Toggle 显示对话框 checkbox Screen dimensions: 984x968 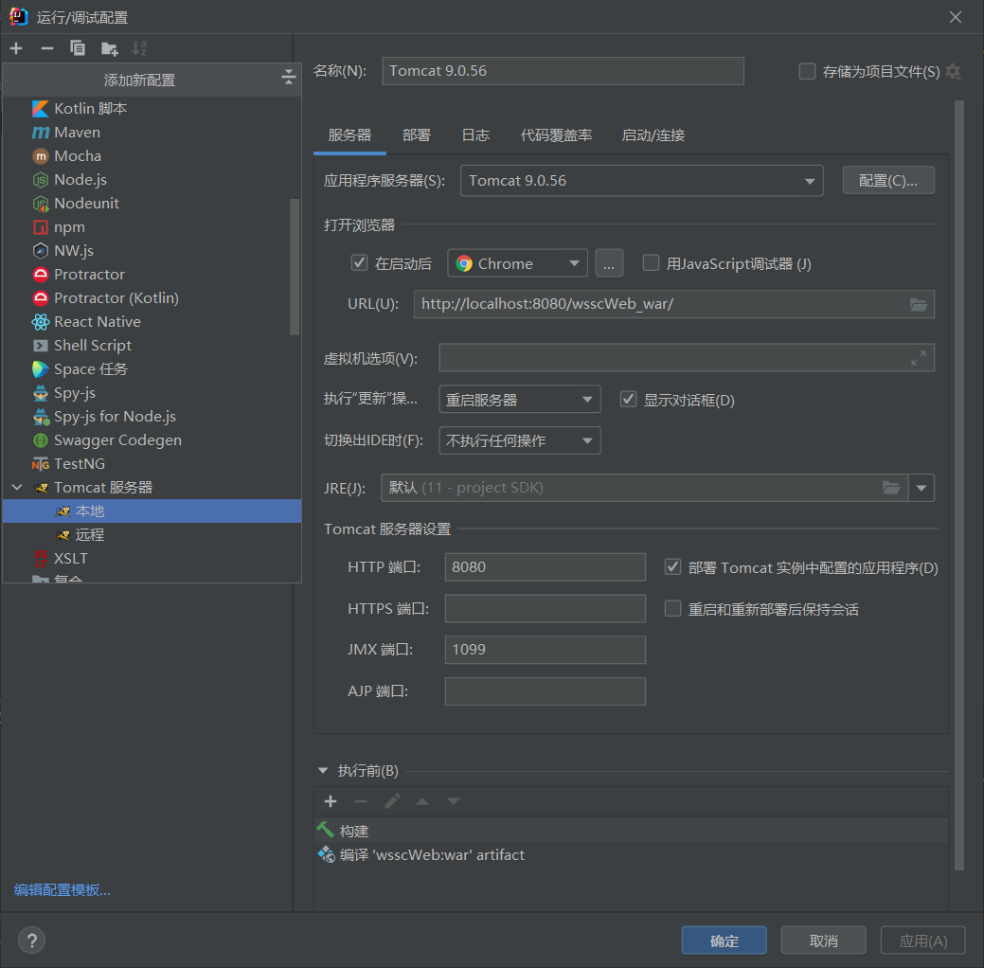(x=628, y=400)
